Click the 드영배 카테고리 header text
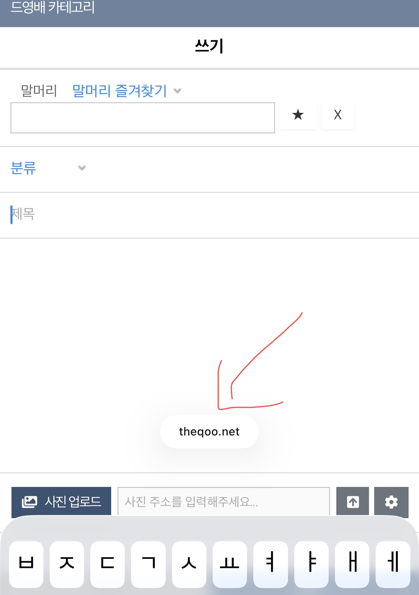 coord(52,7)
